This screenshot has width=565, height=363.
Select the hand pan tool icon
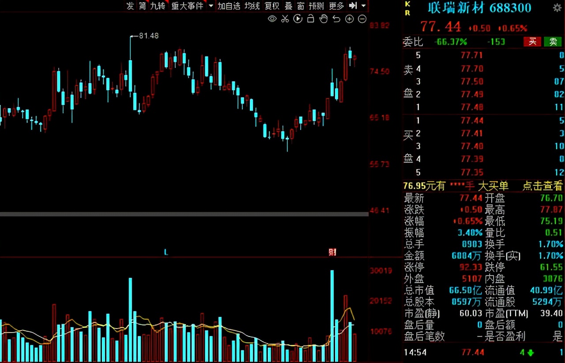(324, 19)
